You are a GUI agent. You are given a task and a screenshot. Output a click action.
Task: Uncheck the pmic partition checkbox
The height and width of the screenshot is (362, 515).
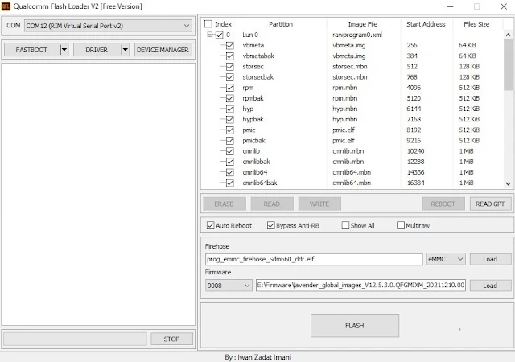coord(230,130)
